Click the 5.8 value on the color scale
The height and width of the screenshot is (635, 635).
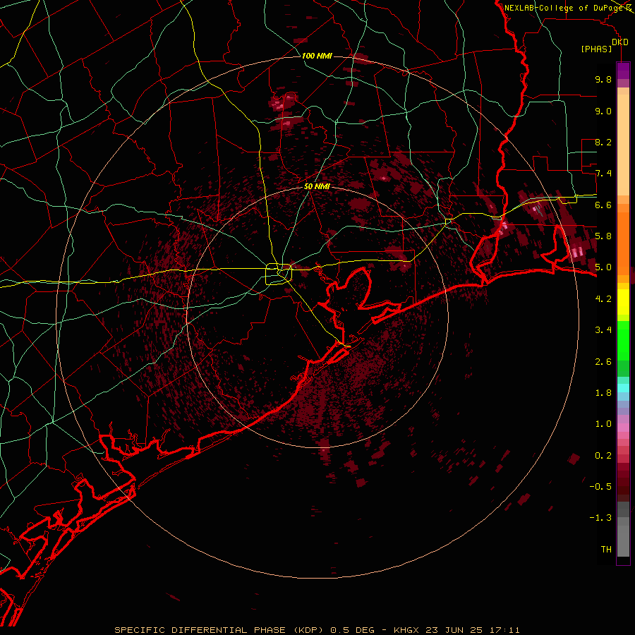[x=603, y=236]
